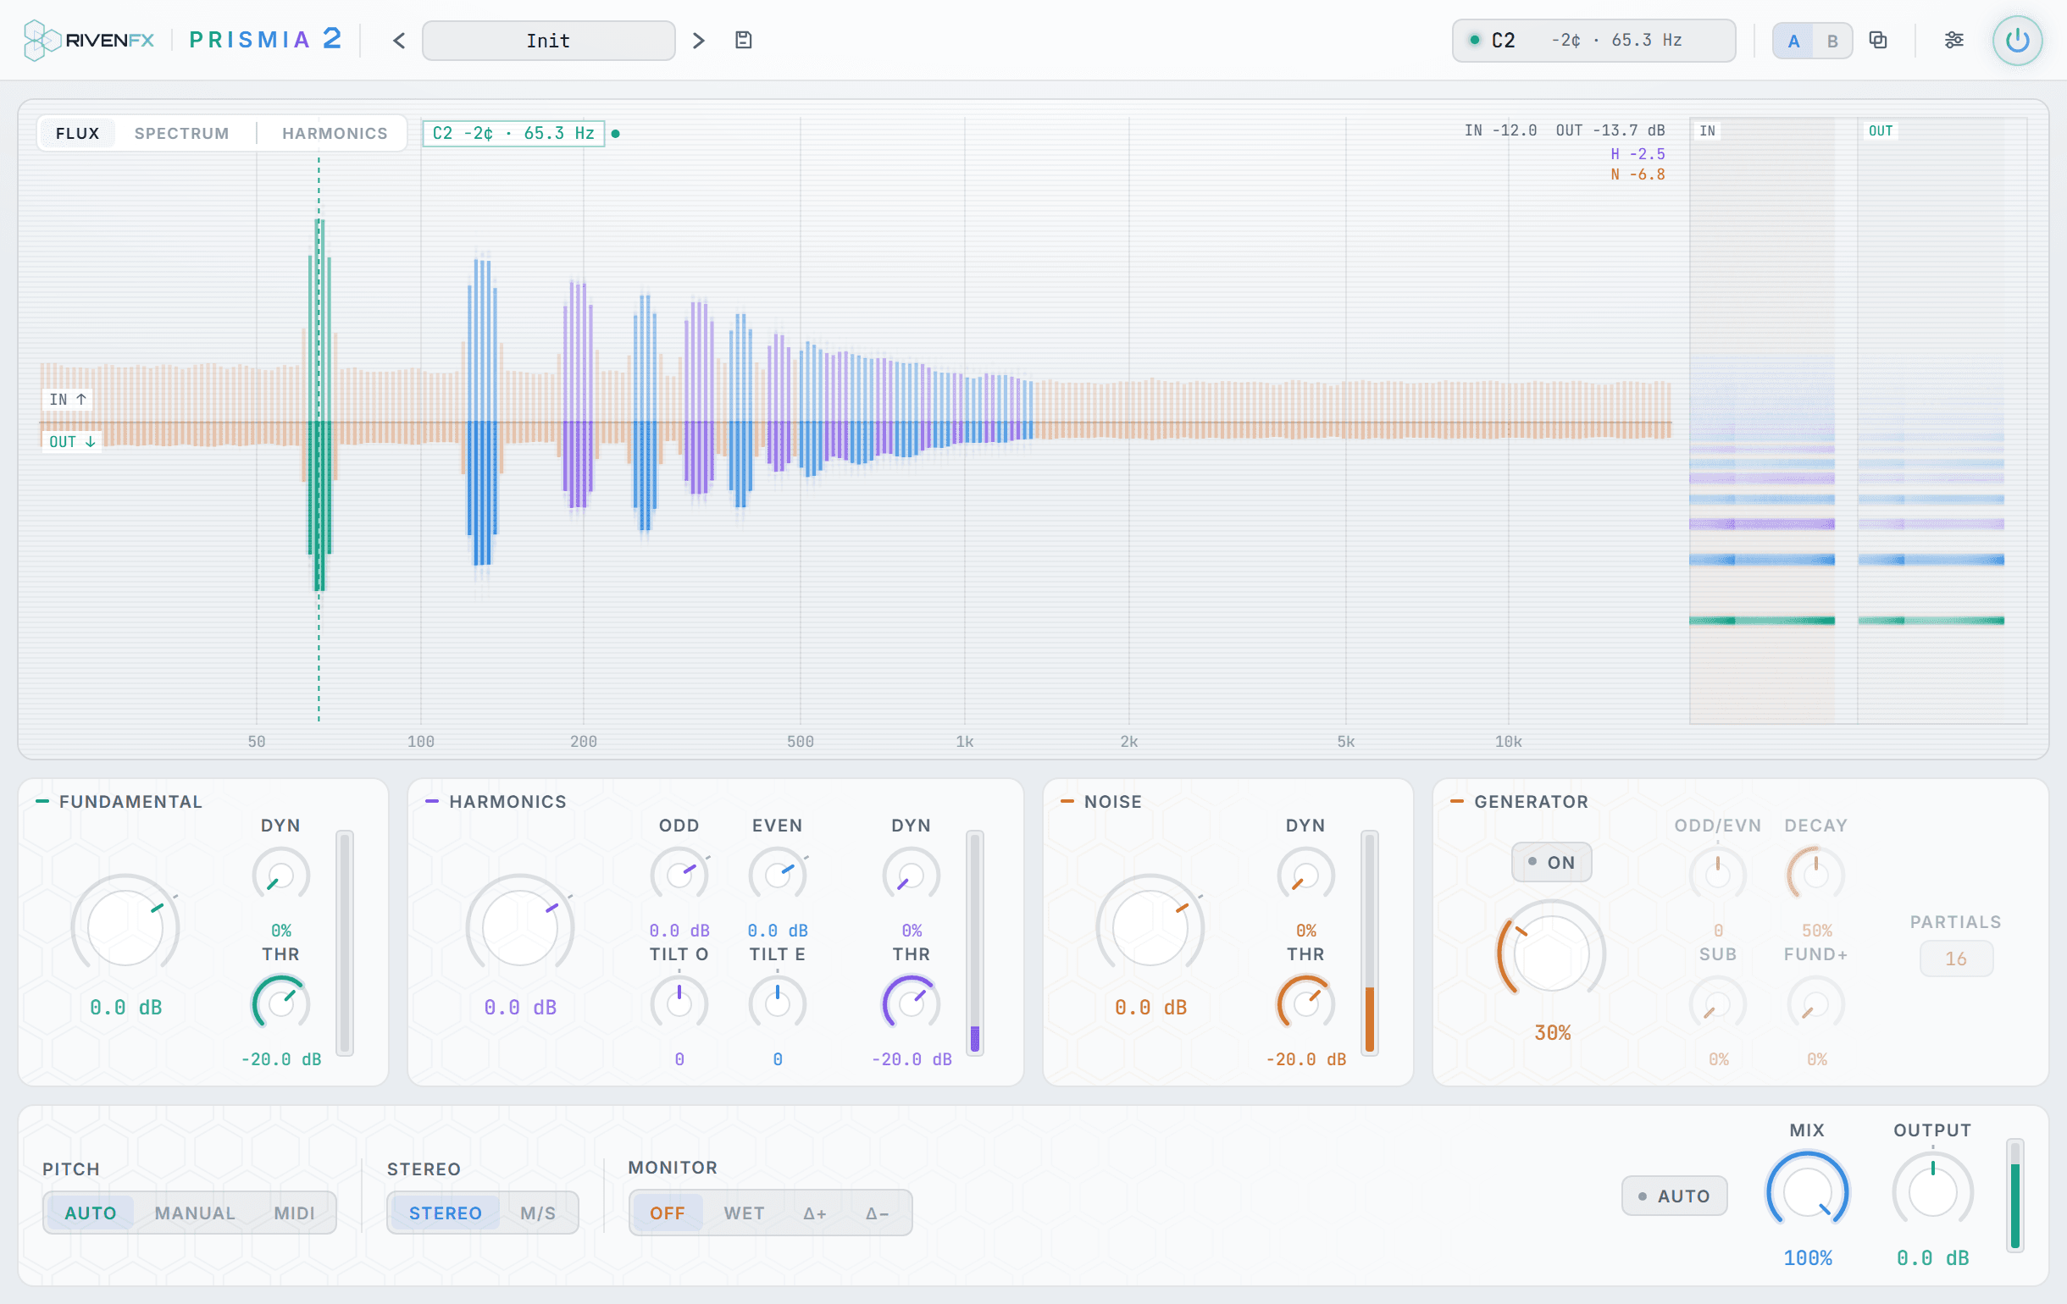Click the Fundamental 0.0 dB value
The image size is (2067, 1304).
pos(125,1007)
